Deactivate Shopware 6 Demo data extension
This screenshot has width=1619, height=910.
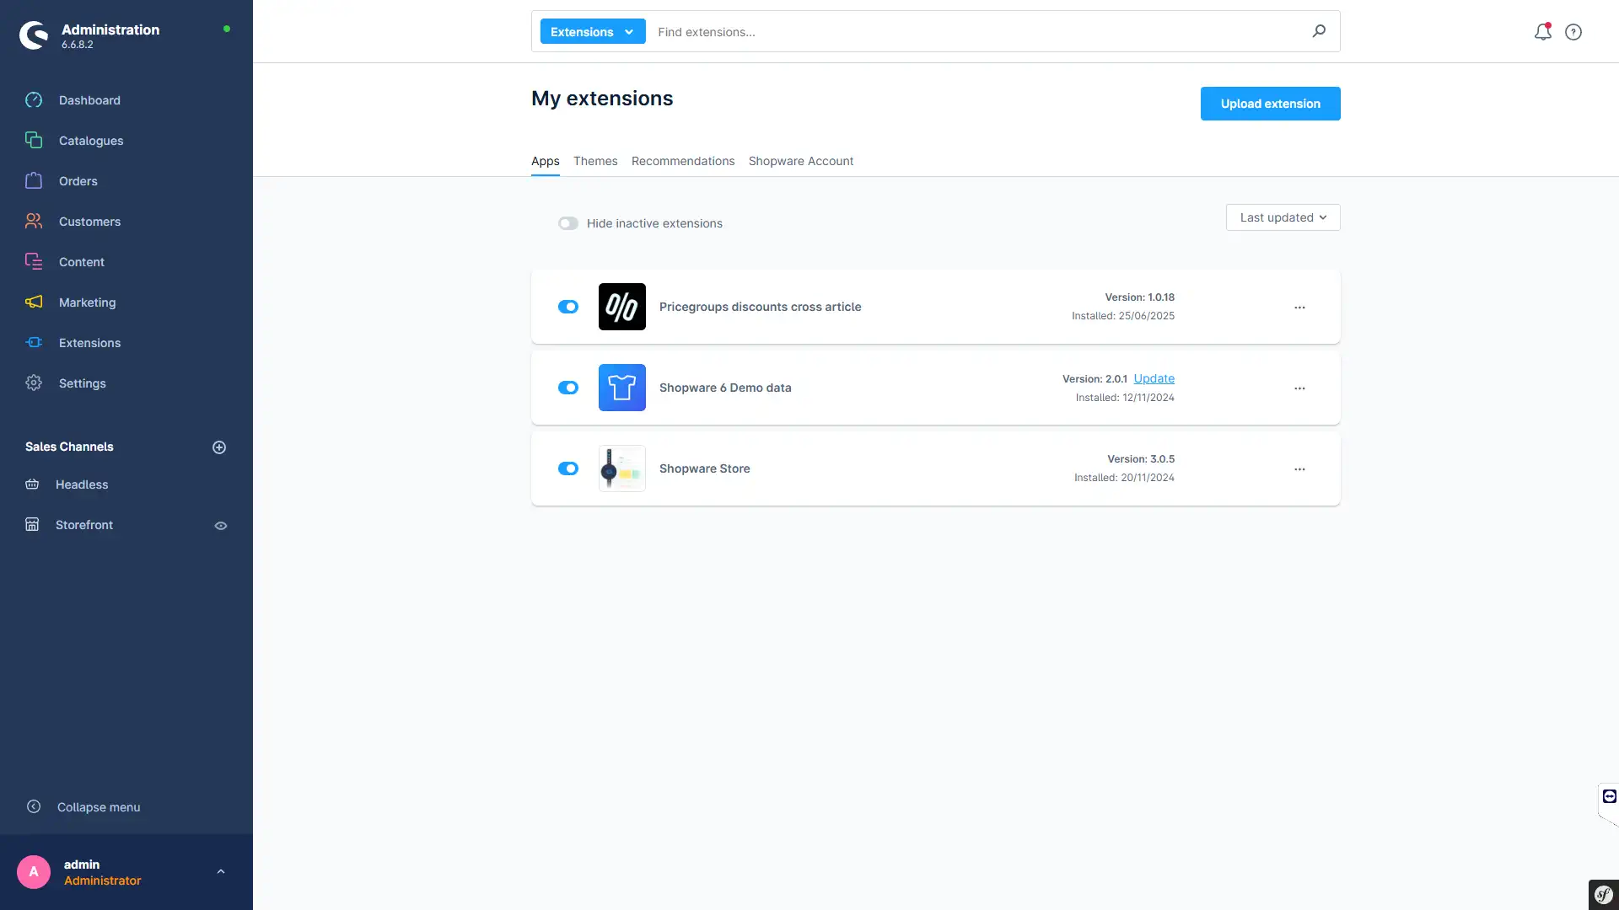tap(568, 388)
